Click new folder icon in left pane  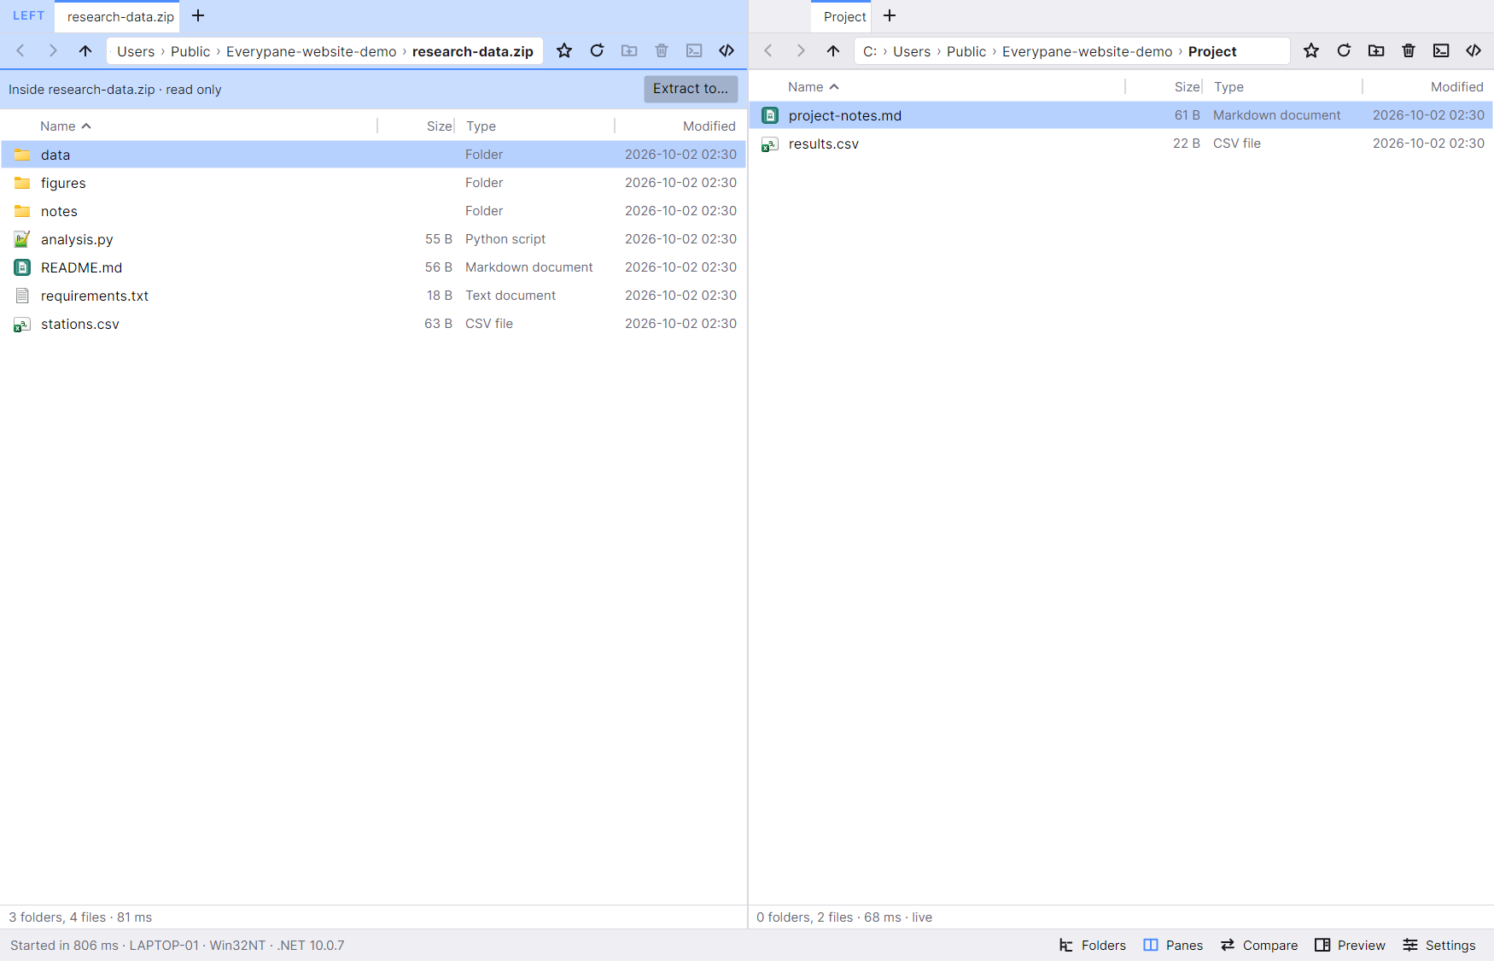pos(629,51)
